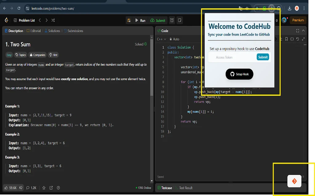Click site info icon in address bar
This screenshot has width=315, height=196.
coord(27,8)
